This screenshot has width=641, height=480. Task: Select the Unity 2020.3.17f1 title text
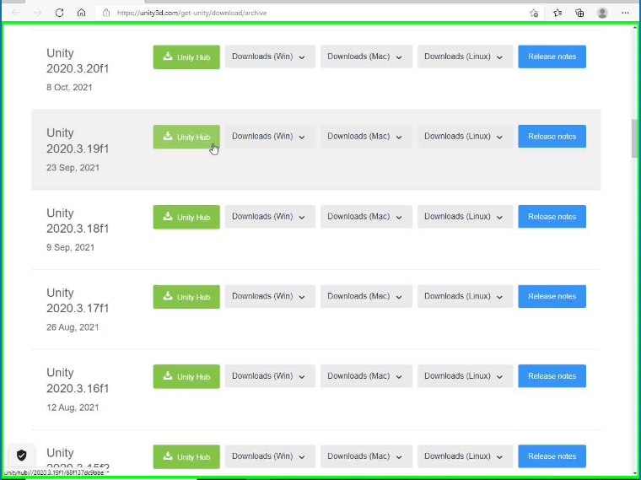click(78, 300)
